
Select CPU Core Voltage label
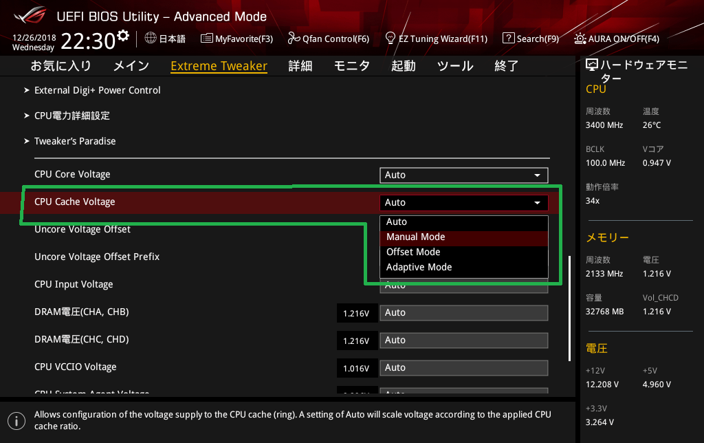[72, 174]
